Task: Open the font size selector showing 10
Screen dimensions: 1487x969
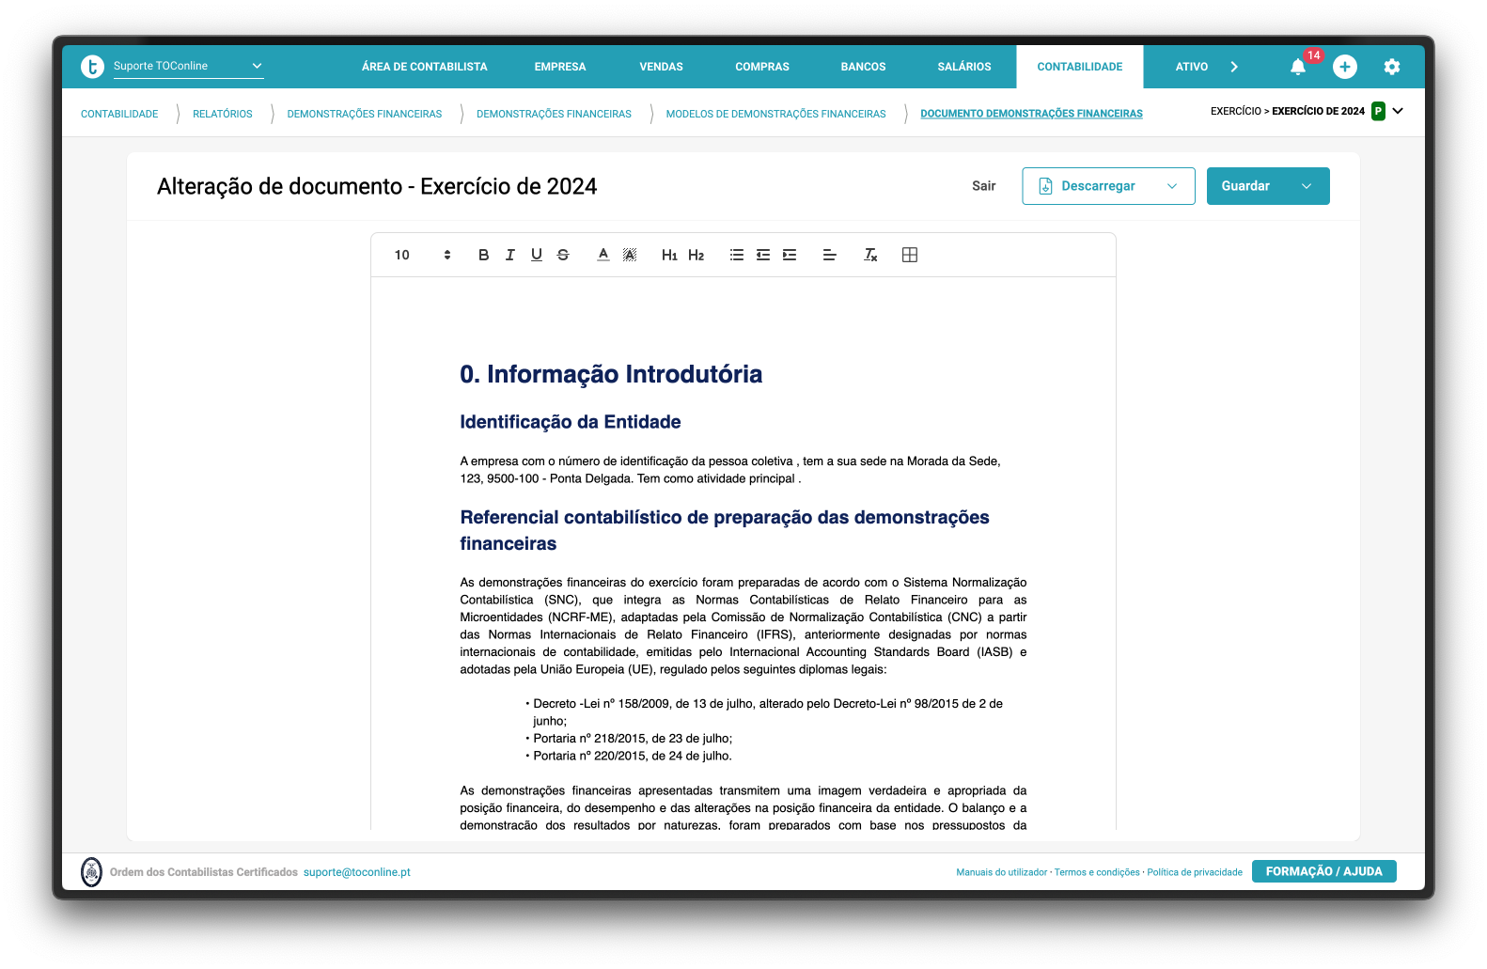Action: coord(422,255)
